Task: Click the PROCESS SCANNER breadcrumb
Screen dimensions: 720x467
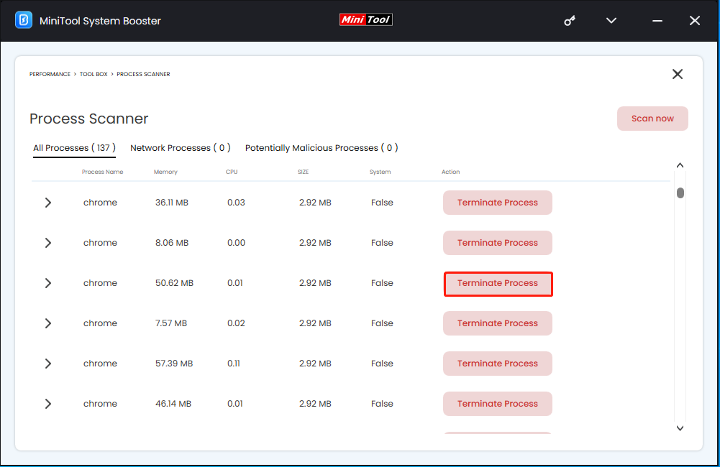Action: [x=143, y=74]
